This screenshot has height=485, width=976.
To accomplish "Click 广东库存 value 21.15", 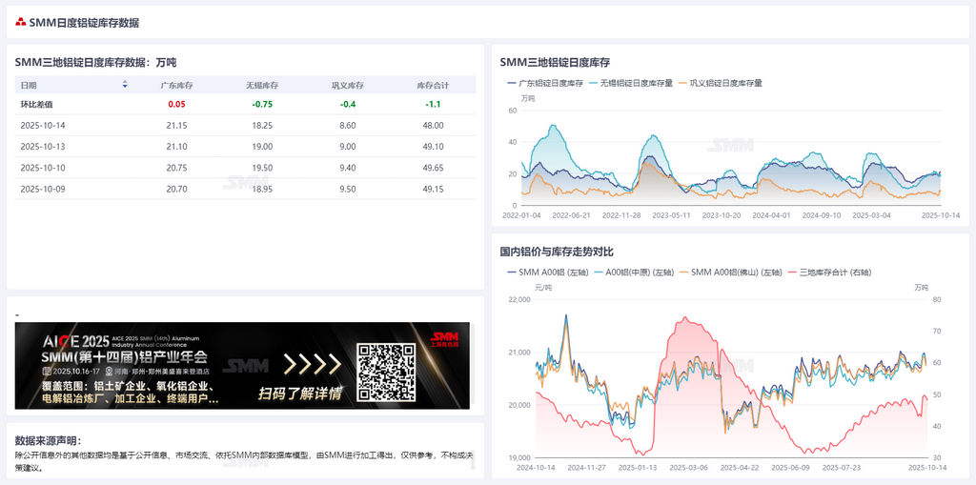I will coord(176,125).
